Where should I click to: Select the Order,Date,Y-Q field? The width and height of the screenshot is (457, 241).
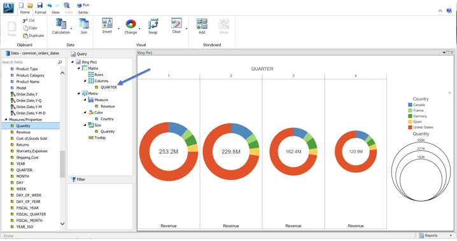[29, 100]
